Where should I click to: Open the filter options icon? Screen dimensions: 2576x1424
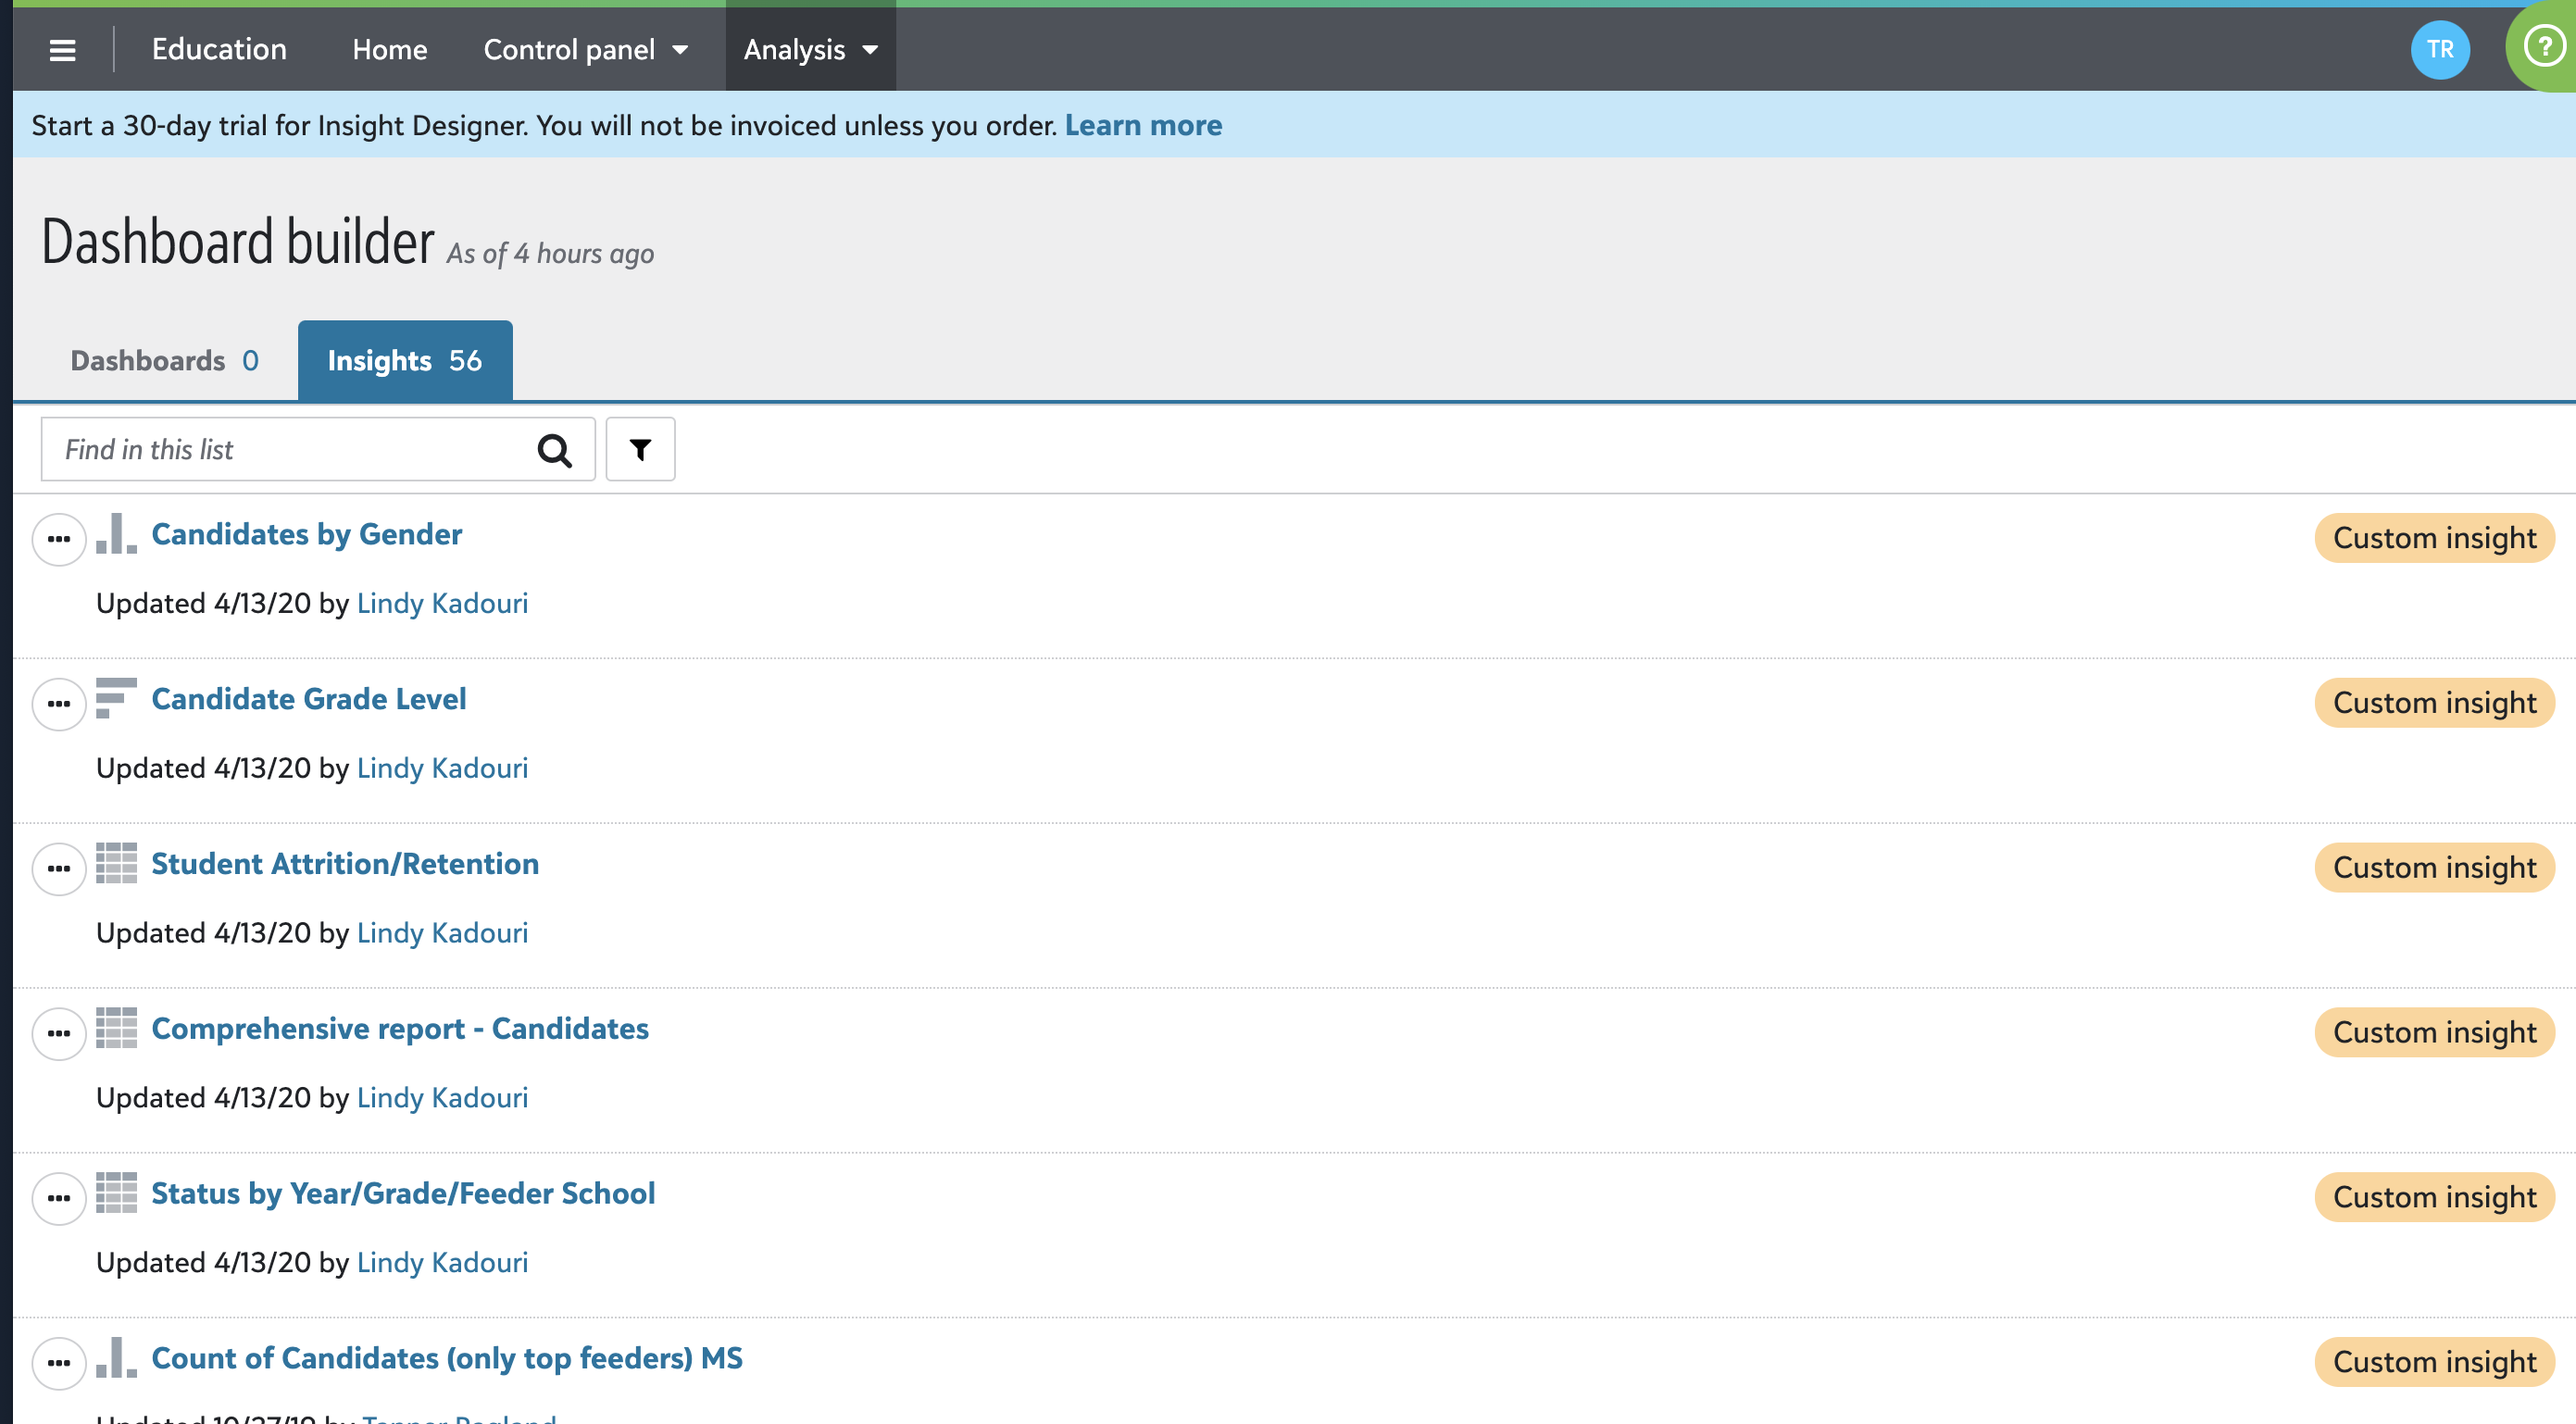[x=640, y=449]
